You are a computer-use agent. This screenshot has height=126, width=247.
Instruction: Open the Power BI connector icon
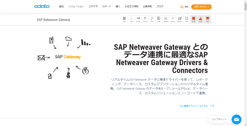coord(166,19)
